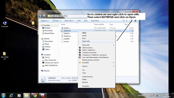This screenshot has height=98, width=174.
Task: Expand the toolbar Open dropdown arrow
Action: [60, 21]
